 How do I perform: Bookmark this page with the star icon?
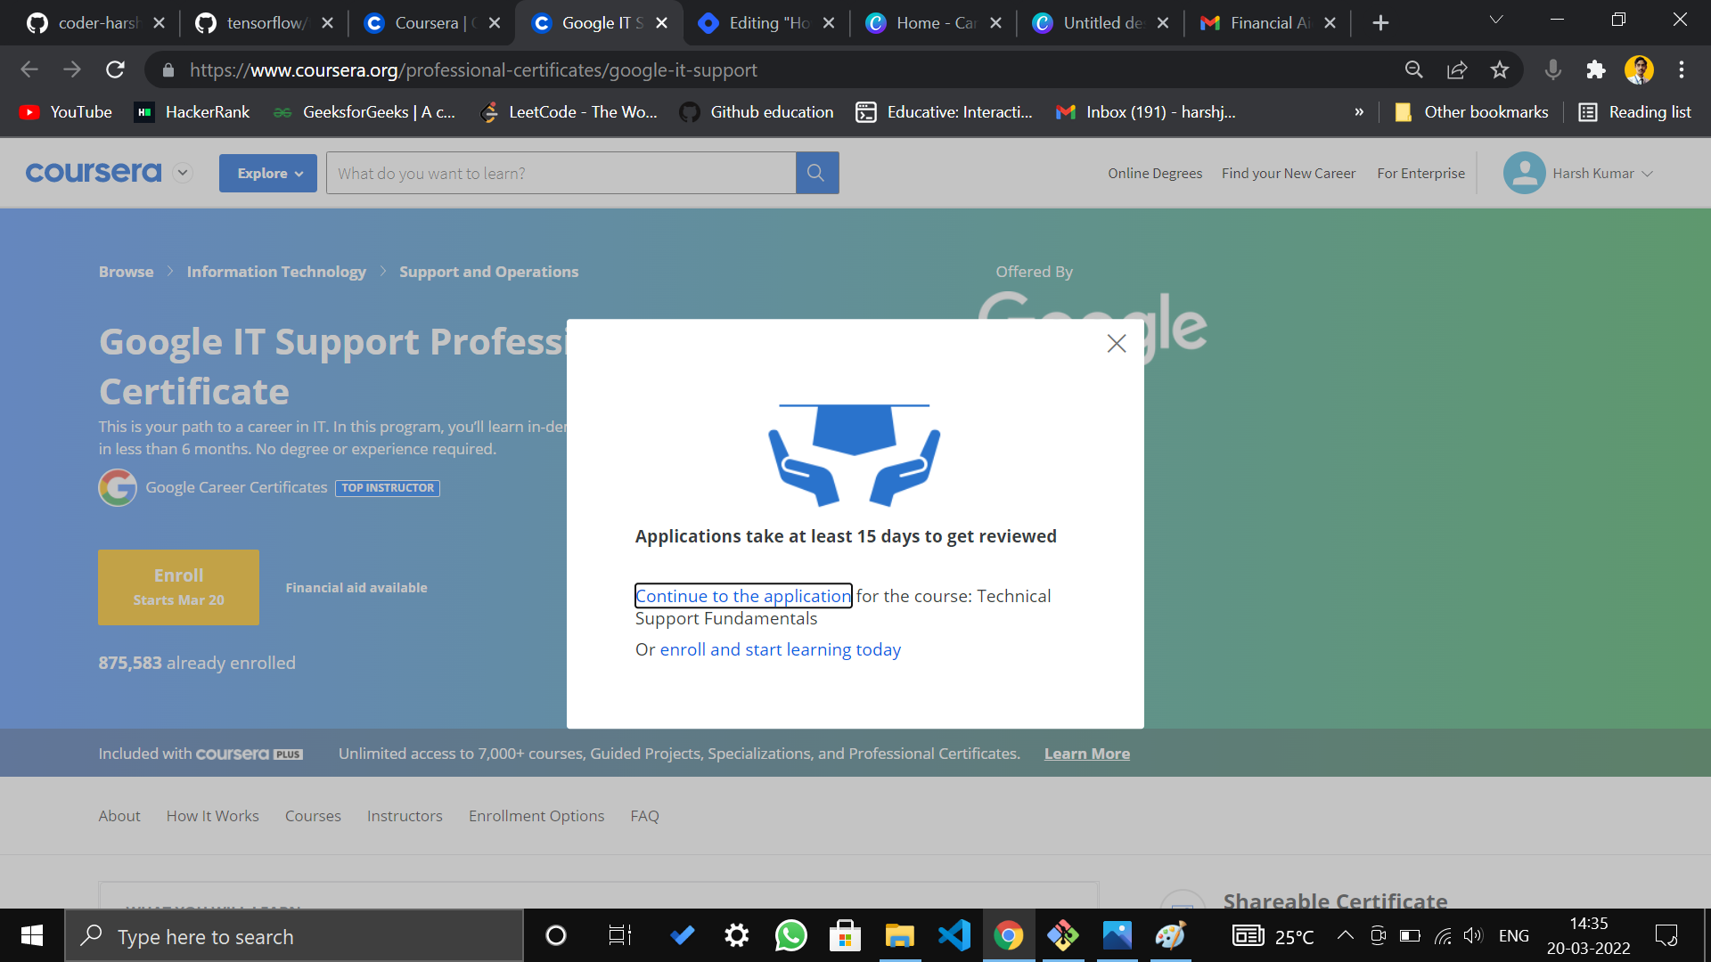pos(1500,69)
